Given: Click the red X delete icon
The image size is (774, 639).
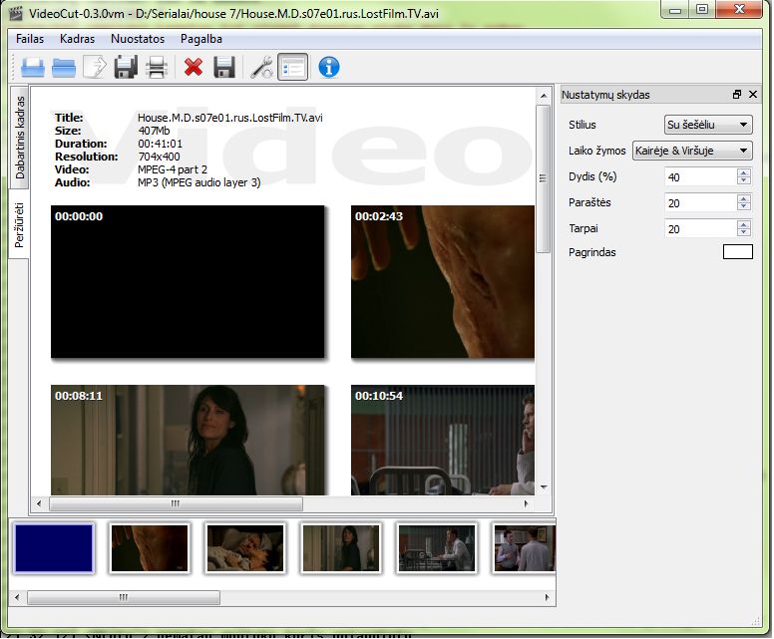Looking at the screenshot, I should 193,67.
